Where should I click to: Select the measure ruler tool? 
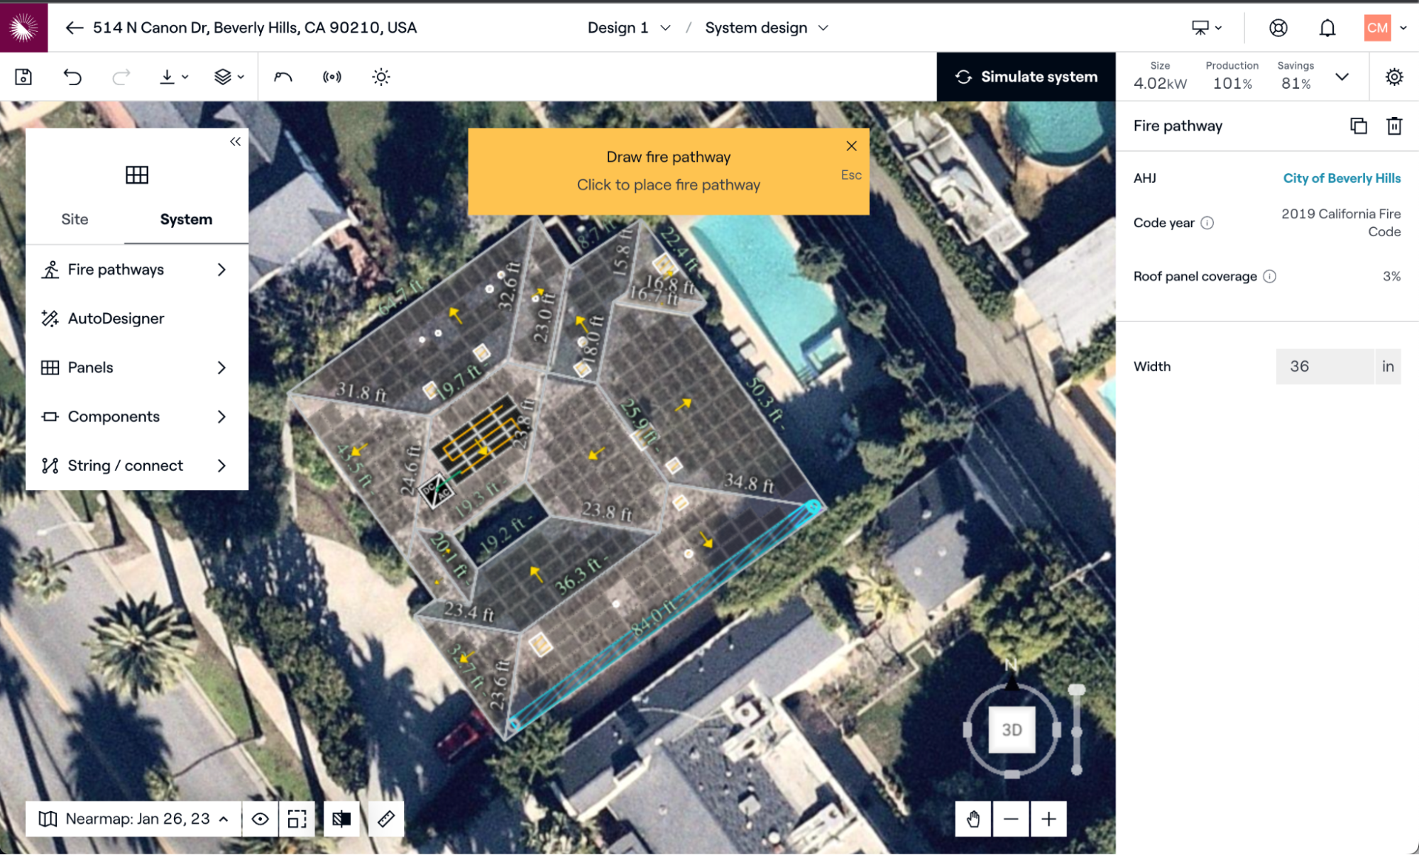(386, 819)
